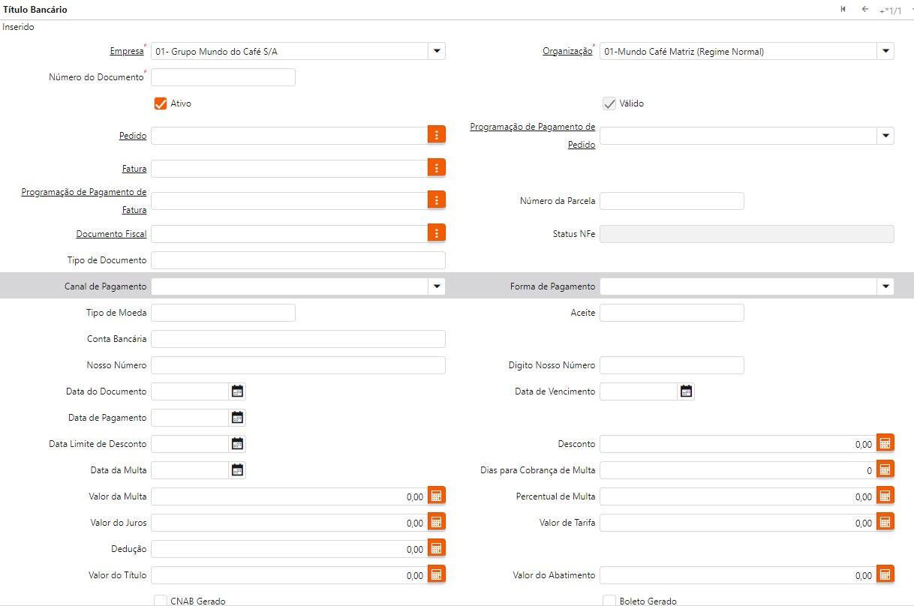This screenshot has width=914, height=606.
Task: Open calculator for Valor da Multa
Action: 437,496
